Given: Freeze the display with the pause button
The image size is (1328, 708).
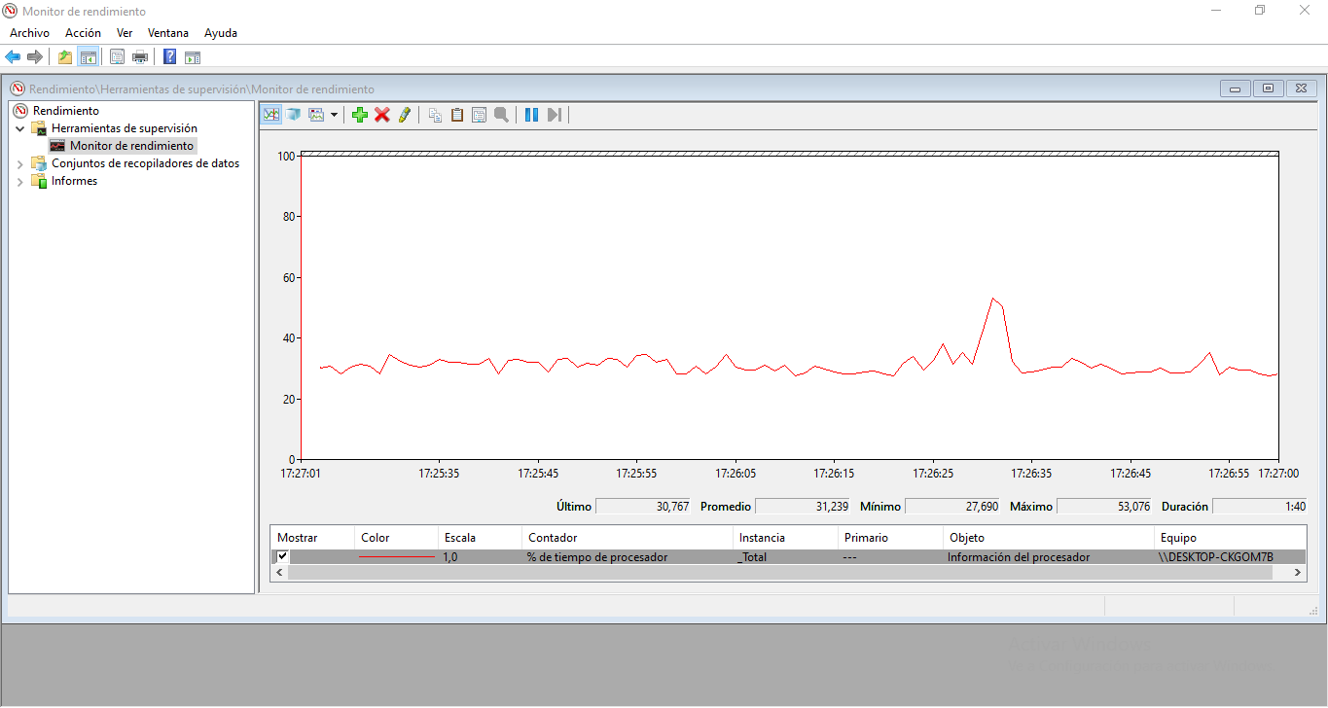Looking at the screenshot, I should pyautogui.click(x=531, y=115).
